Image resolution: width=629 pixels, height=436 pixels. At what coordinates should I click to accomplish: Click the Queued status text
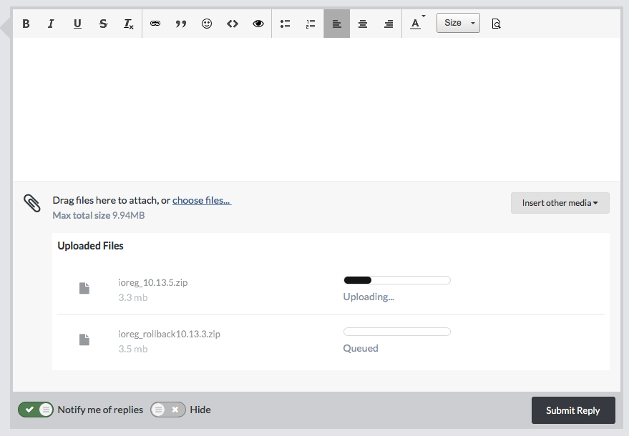click(x=361, y=348)
